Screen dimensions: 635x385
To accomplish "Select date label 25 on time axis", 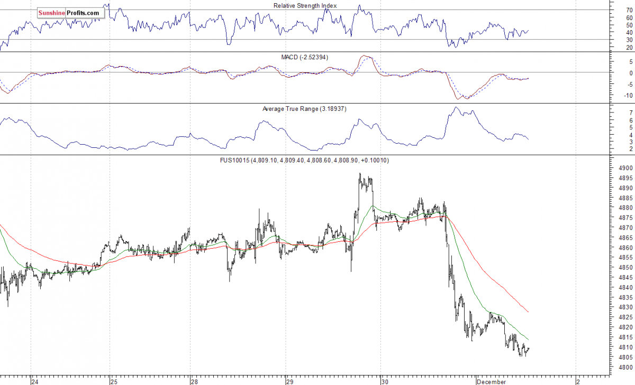I will point(114,381).
